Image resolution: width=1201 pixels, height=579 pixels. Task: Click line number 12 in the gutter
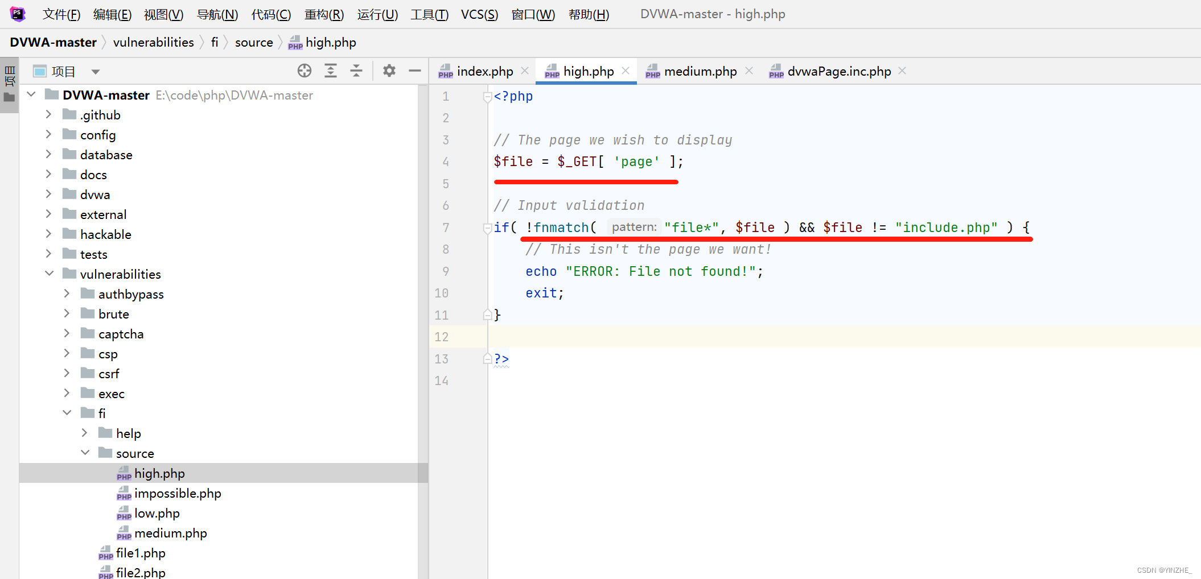click(x=442, y=337)
